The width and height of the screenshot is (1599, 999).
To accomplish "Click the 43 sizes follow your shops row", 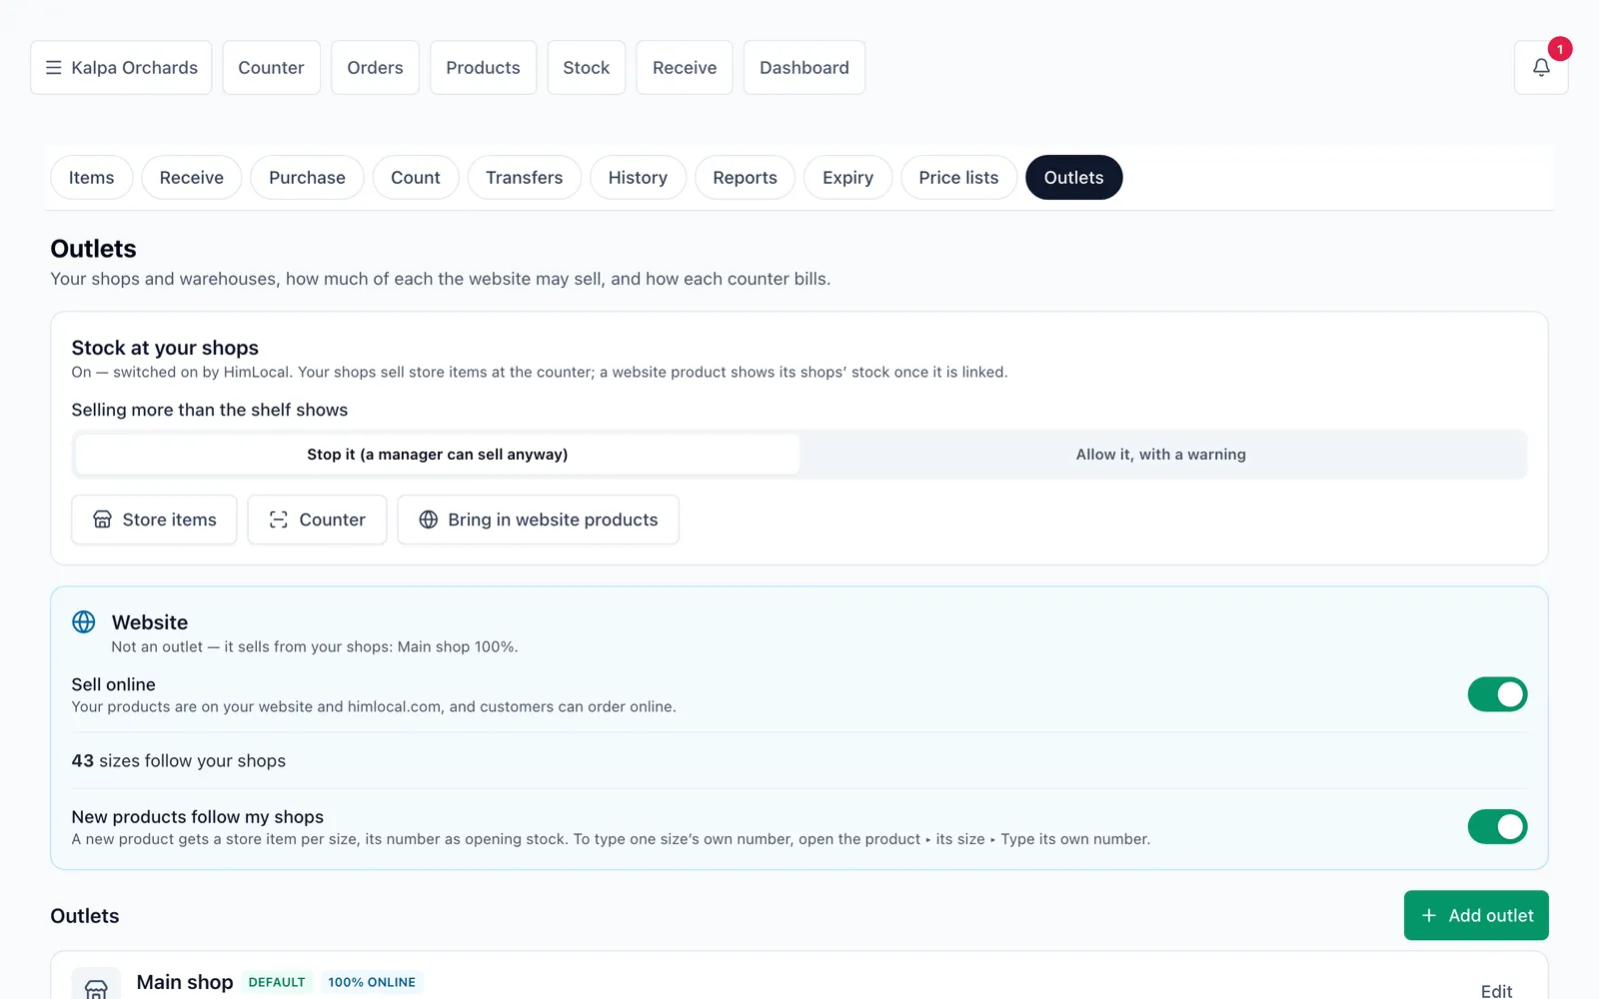I will tap(799, 760).
